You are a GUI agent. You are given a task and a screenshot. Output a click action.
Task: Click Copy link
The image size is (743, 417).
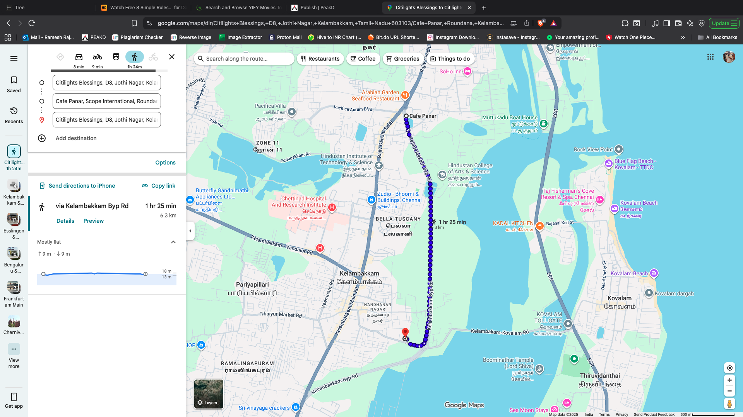coord(159,186)
